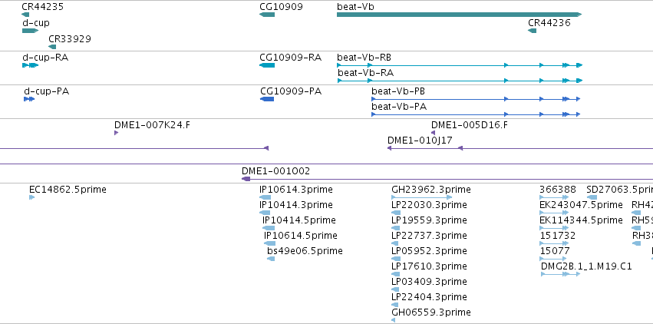This screenshot has height=324, width=653.
Task: Click the long beat-Vb gene bar
Action: [460, 15]
